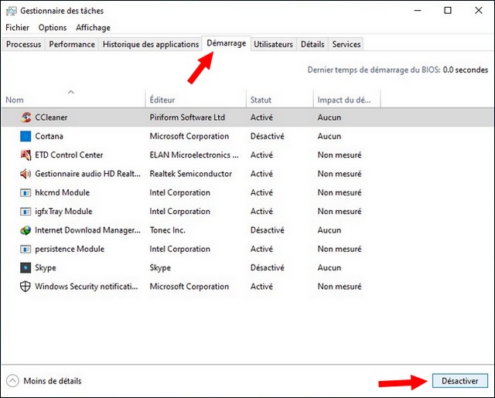Switch to the Utilisateurs tab
495x398 pixels.
(x=273, y=44)
